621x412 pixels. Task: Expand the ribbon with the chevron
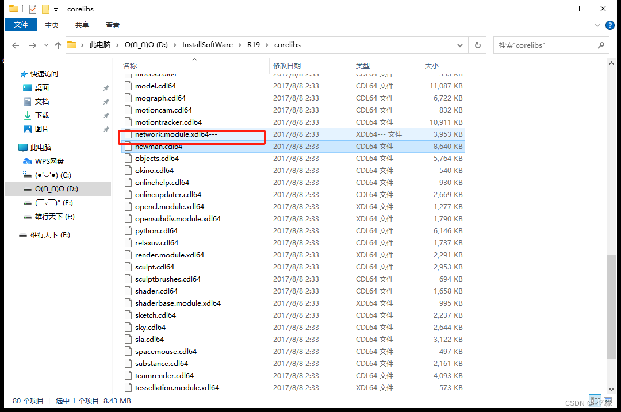point(597,25)
